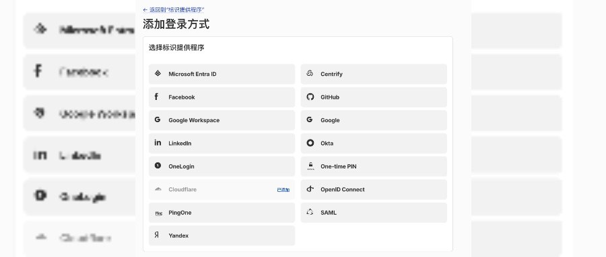
Task: Click the One-time PIN lock icon
Action: click(310, 166)
